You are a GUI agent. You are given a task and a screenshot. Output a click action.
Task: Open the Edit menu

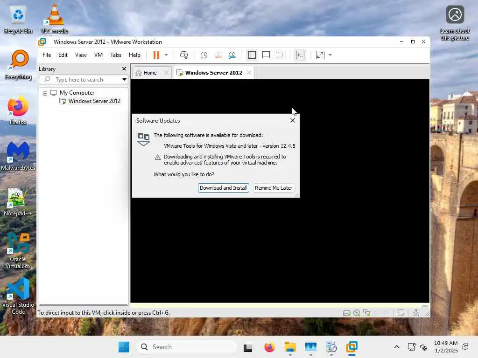pyautogui.click(x=63, y=55)
